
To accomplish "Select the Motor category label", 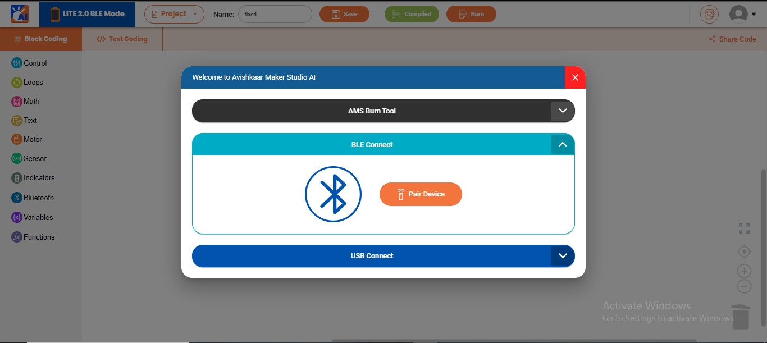I will (x=33, y=140).
